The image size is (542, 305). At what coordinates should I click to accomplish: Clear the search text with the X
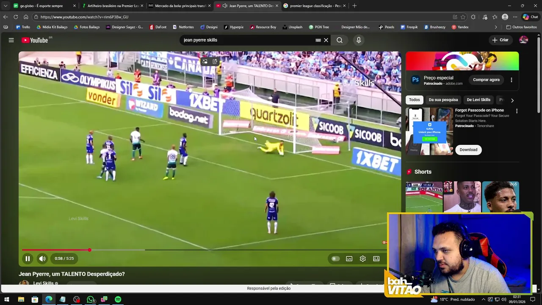pyautogui.click(x=326, y=40)
